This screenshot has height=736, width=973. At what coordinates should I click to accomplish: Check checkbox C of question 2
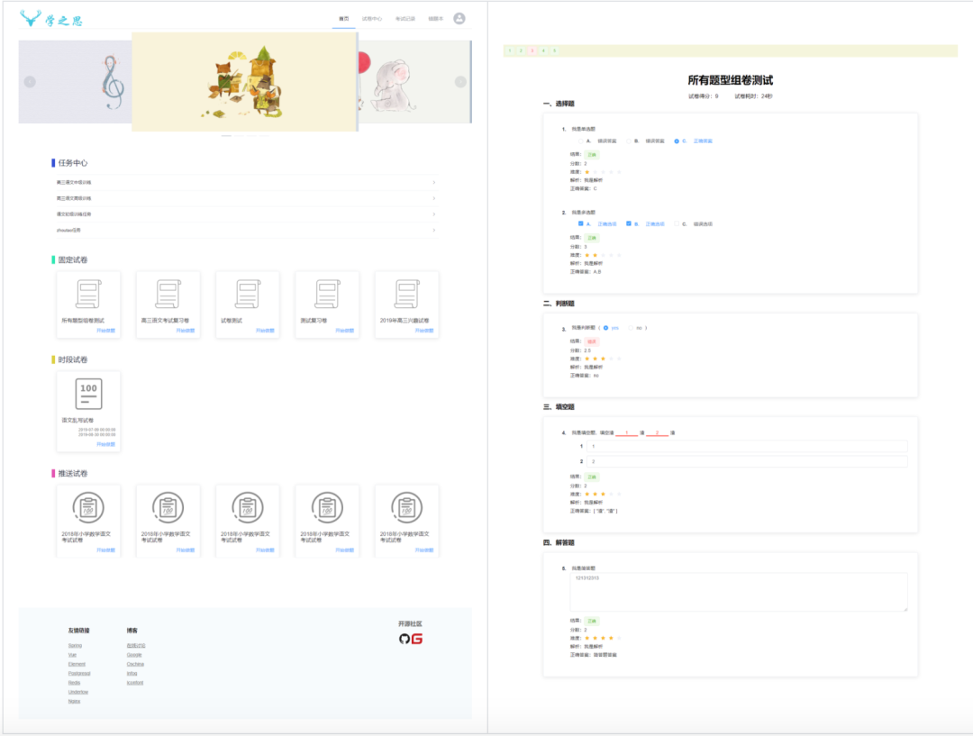click(x=677, y=223)
